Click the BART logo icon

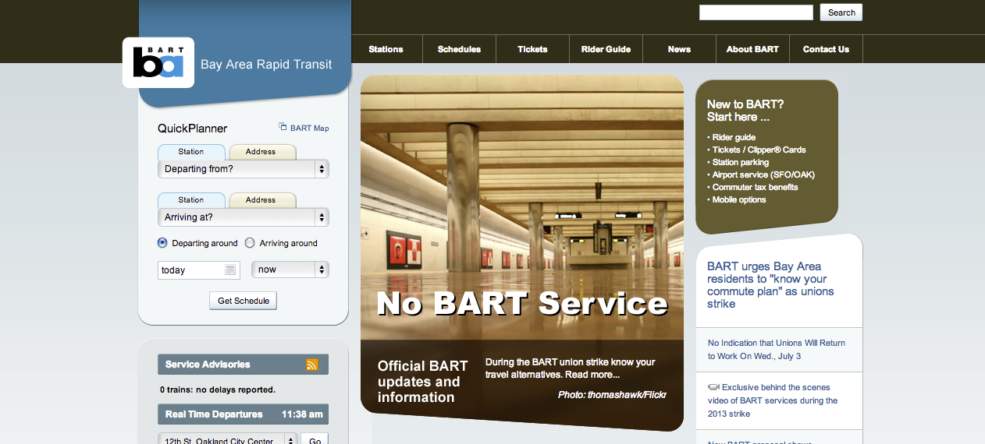[x=158, y=62]
